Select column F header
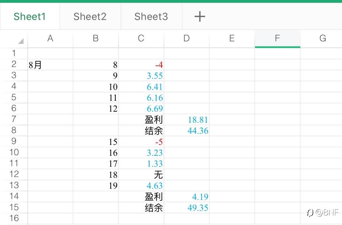This screenshot has height=225, width=342. [x=277, y=39]
